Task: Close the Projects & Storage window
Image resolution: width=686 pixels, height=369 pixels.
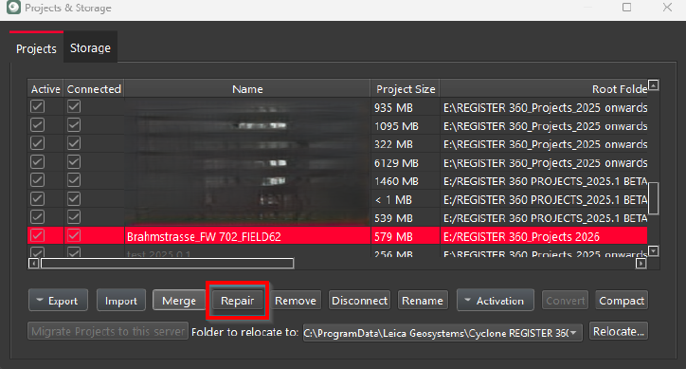Action: tap(667, 8)
